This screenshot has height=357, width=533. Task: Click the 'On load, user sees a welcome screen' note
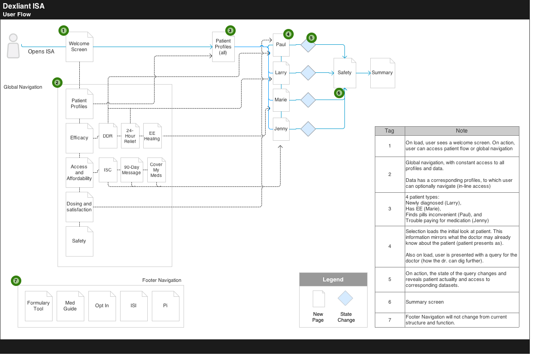click(x=462, y=146)
